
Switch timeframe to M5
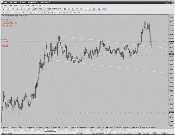52,13
